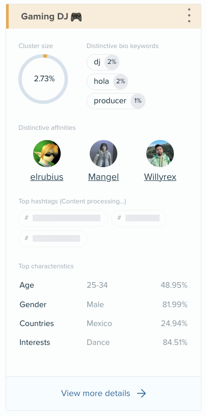The image size is (206, 416).
Task: Click the second loading hashtag placeholder
Action: 139,218
